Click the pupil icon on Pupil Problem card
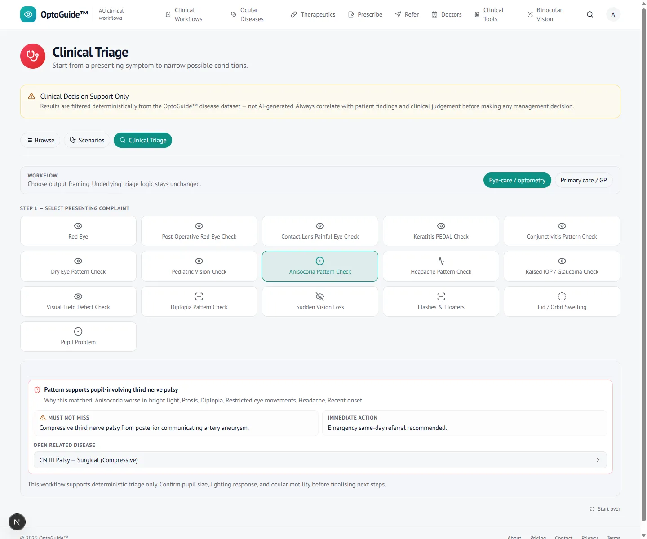 click(78, 331)
